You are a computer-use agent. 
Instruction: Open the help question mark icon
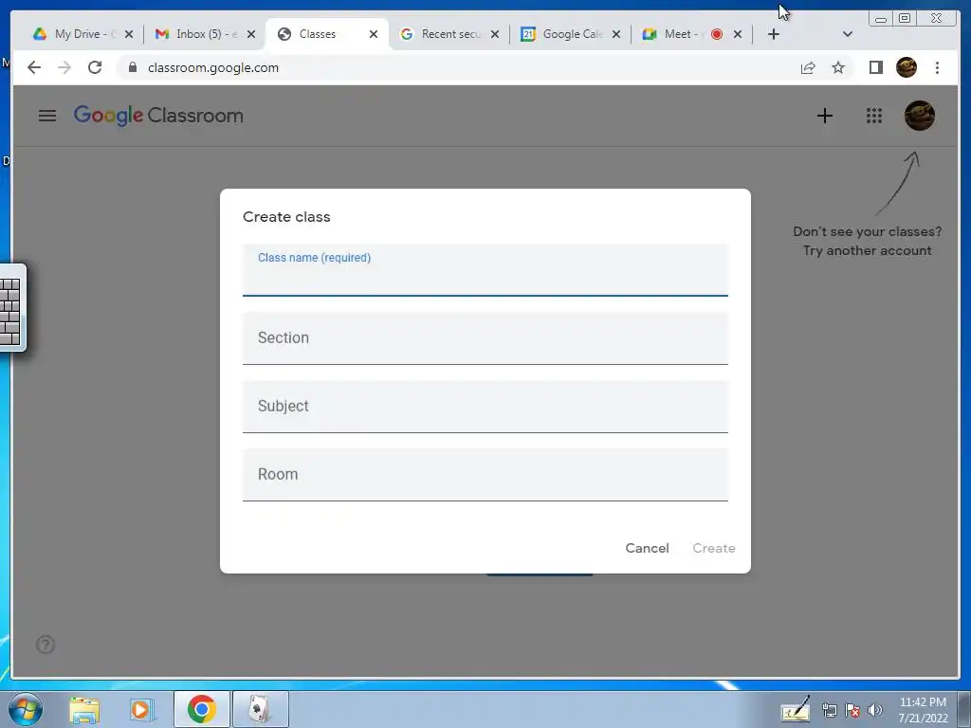click(x=46, y=645)
